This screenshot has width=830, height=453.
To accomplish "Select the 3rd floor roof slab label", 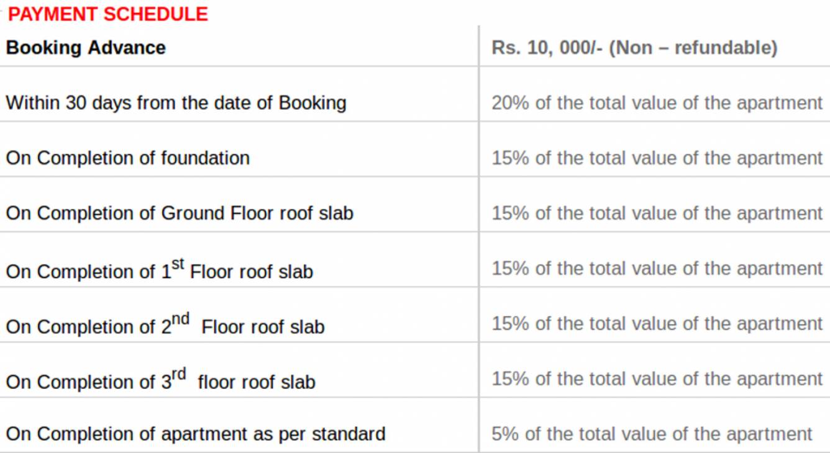I will (x=160, y=382).
